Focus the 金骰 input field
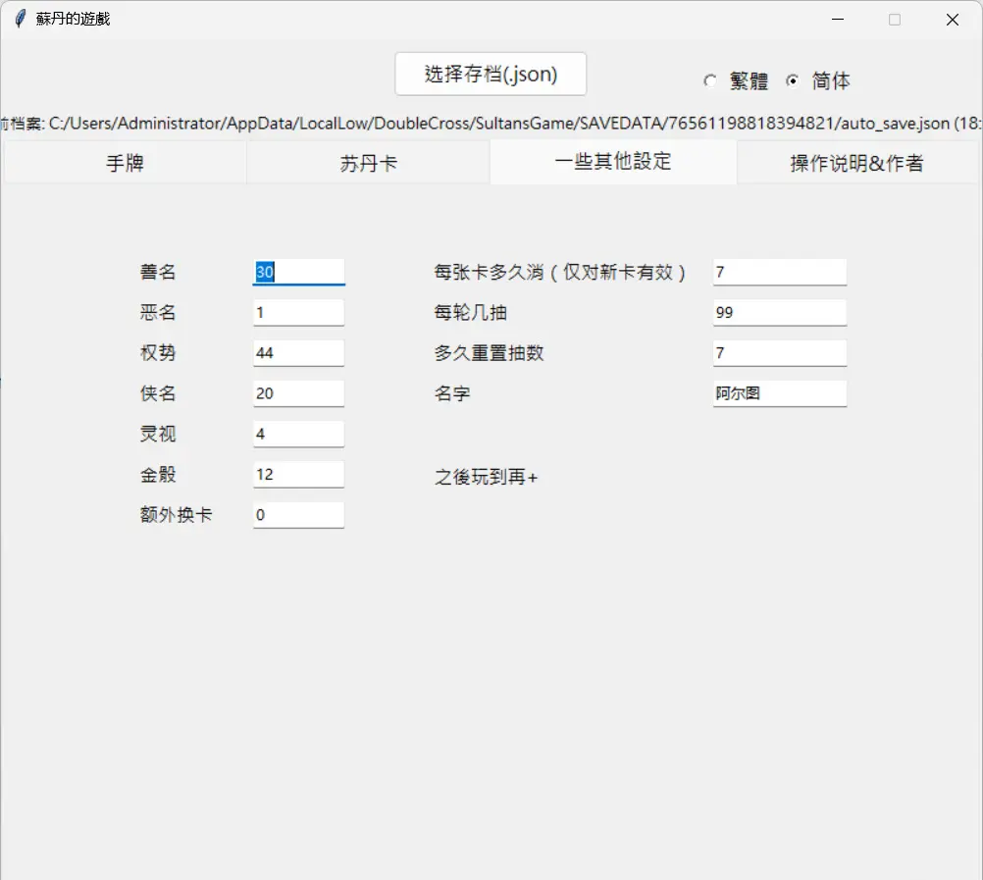Screen dimensions: 983x880 click(298, 475)
